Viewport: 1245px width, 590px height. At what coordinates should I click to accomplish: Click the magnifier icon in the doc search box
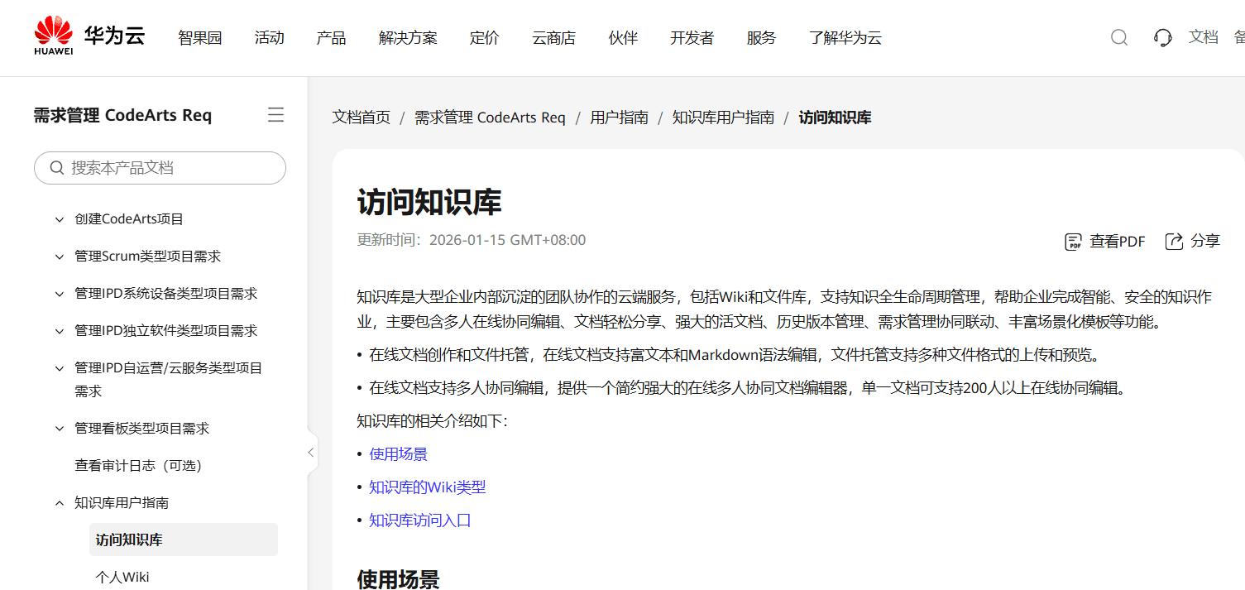click(57, 168)
